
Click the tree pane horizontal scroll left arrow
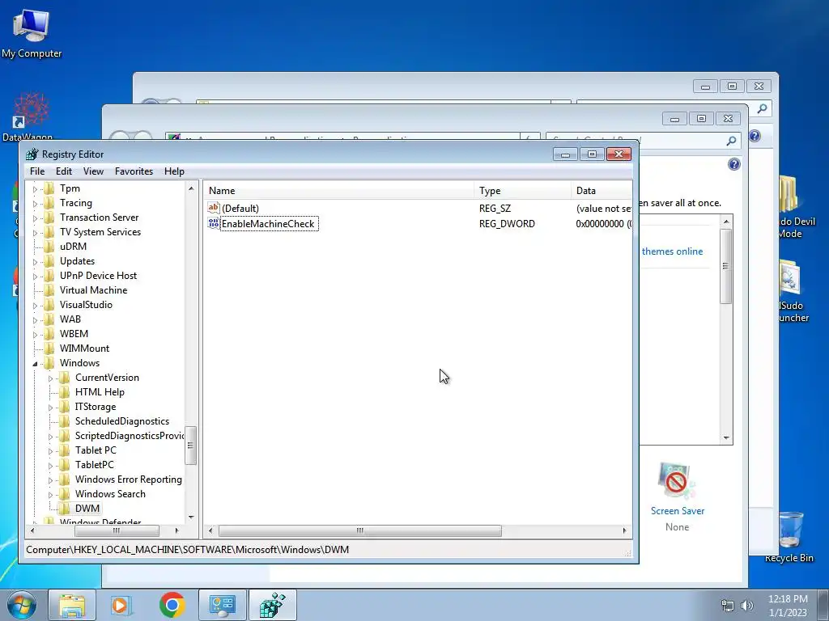[x=32, y=530]
